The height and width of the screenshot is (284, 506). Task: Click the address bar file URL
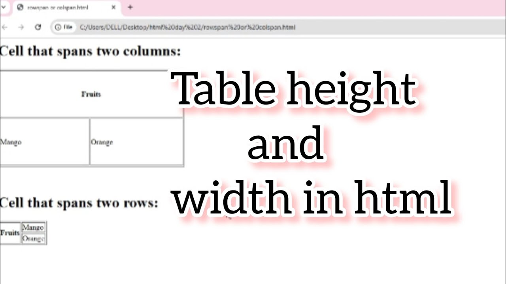point(187,27)
